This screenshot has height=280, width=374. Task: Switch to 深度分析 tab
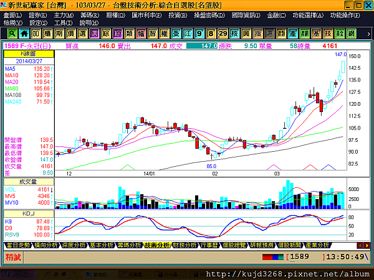74,245
